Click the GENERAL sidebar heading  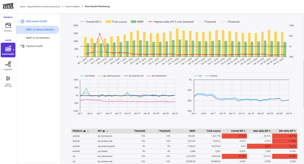coord(8,17)
